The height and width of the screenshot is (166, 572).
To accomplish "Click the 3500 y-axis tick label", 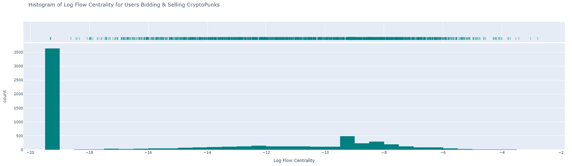I will pyautogui.click(x=19, y=53).
